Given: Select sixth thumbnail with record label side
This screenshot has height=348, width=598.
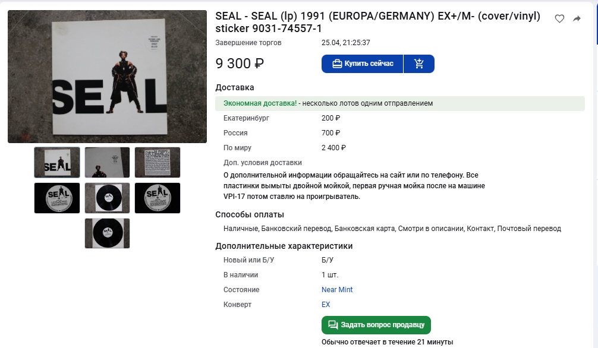Looking at the screenshot, I should tap(158, 198).
